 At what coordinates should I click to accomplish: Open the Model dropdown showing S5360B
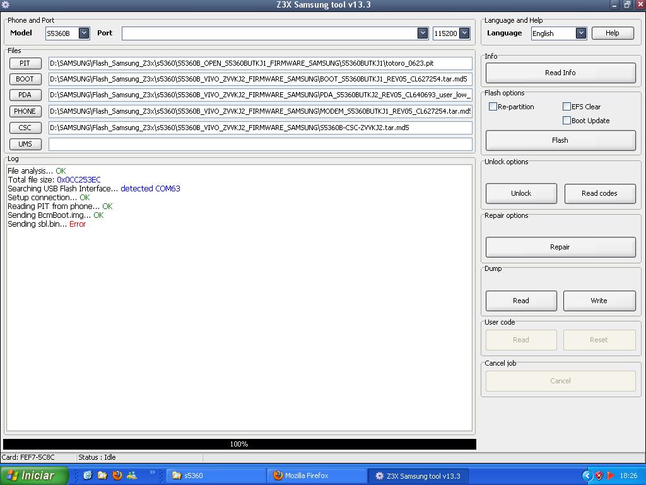pyautogui.click(x=84, y=33)
